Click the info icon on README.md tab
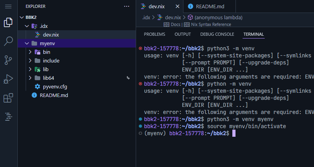314x167 pixels. [191, 6]
